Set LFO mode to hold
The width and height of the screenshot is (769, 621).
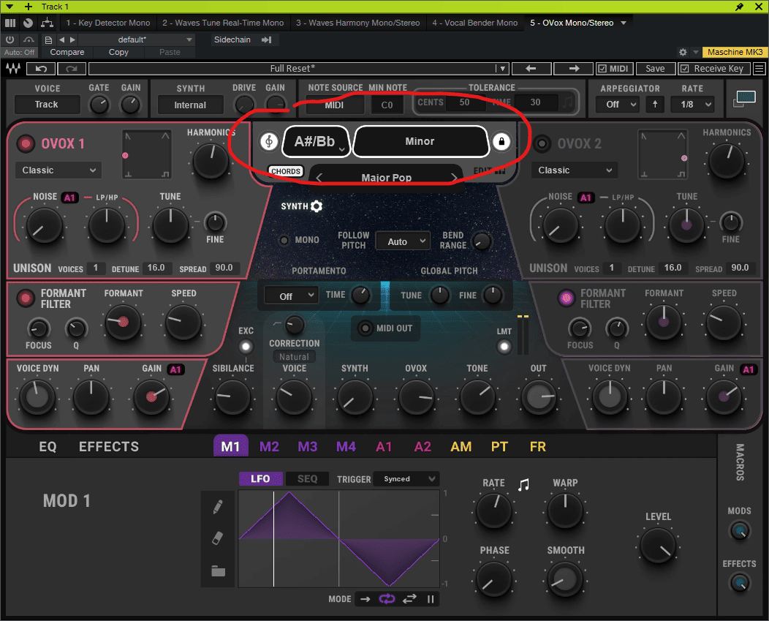(431, 599)
